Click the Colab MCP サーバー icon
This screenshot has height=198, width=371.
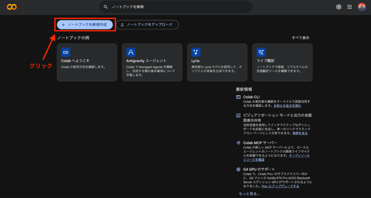(x=238, y=143)
